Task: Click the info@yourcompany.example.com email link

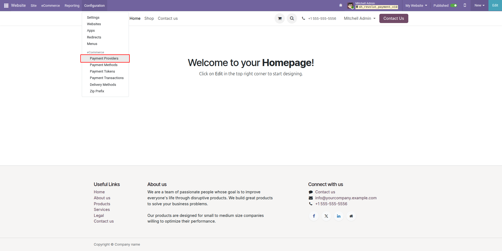Action: point(346,198)
